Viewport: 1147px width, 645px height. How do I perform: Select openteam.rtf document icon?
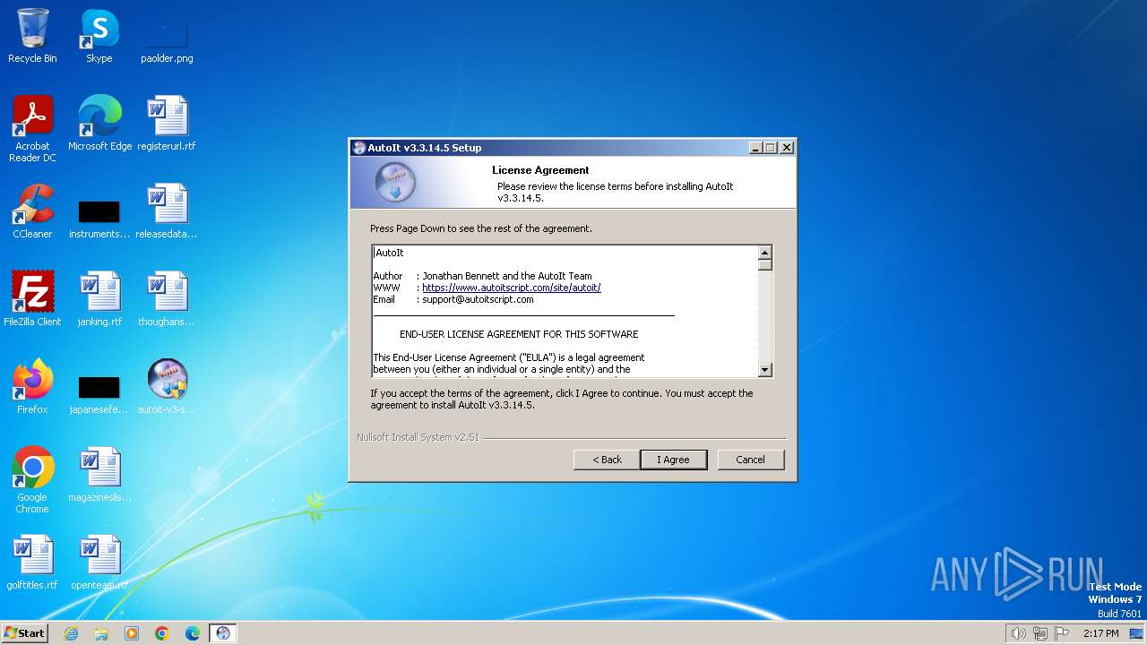pyautogui.click(x=99, y=563)
